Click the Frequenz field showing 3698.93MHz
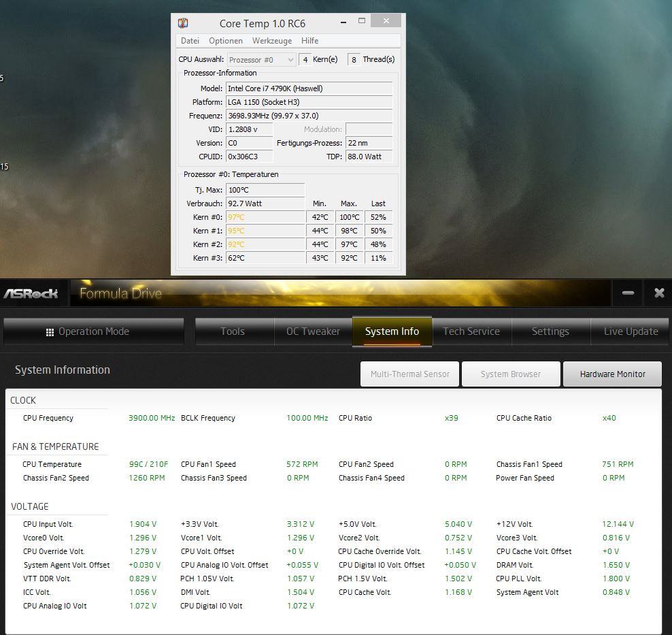This screenshot has height=635, width=672. pos(309,116)
